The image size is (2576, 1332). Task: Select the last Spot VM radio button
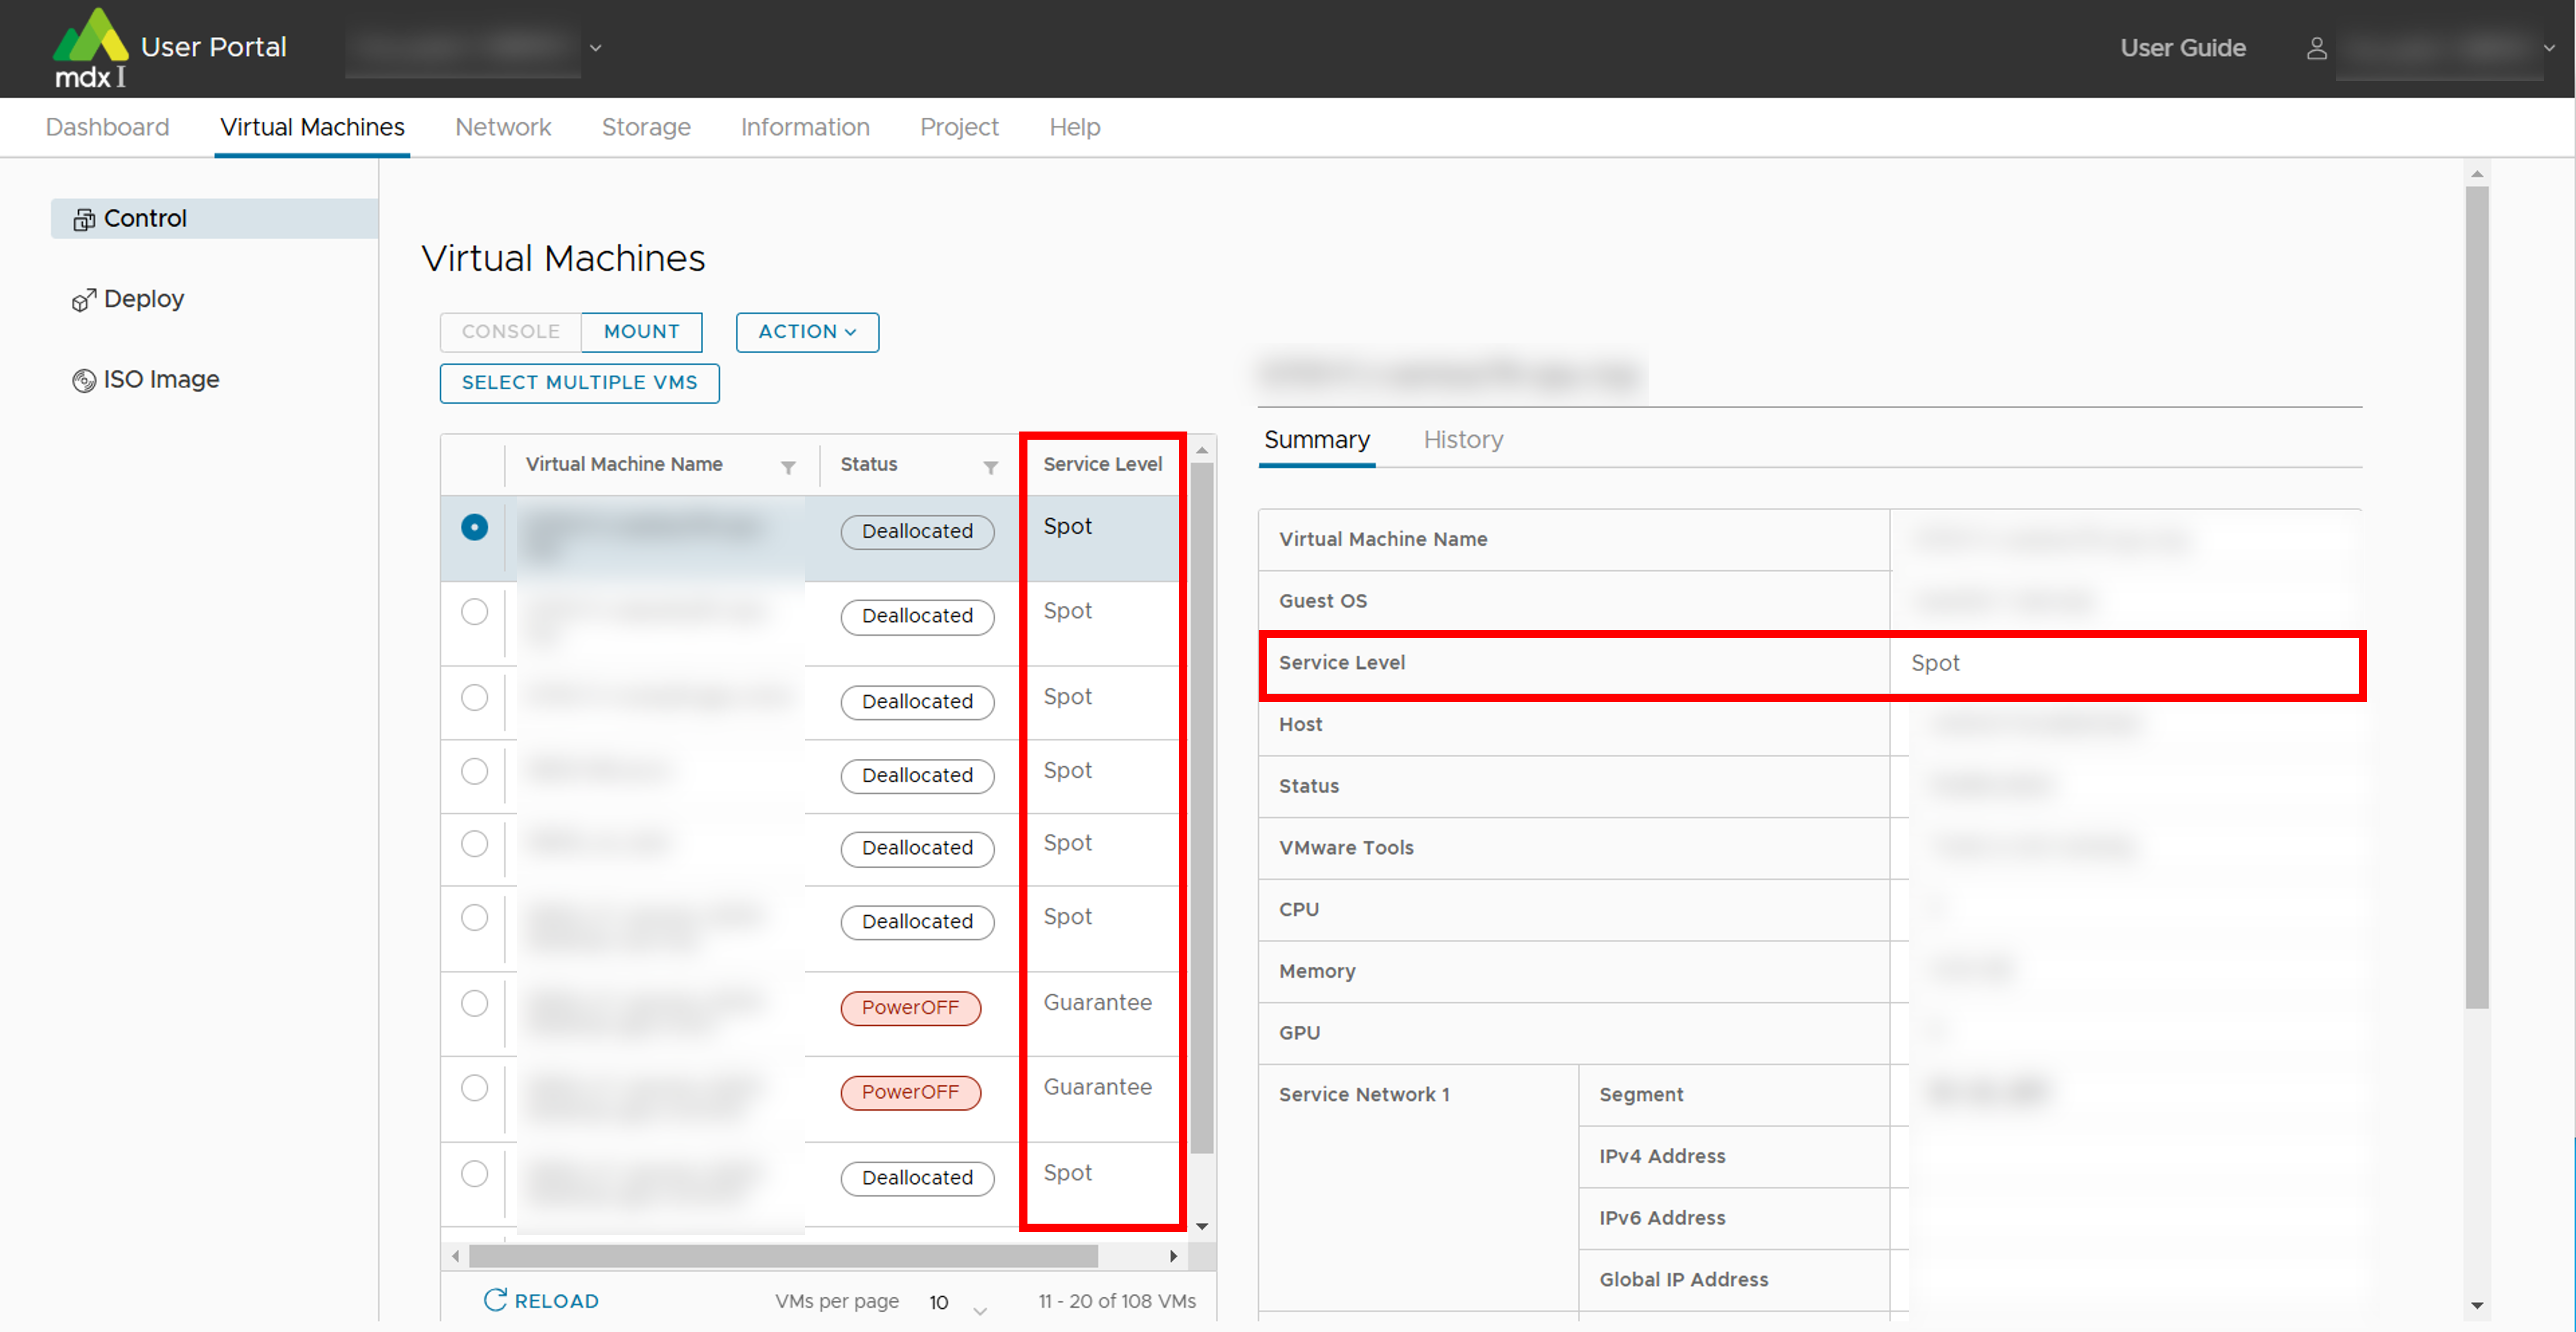[x=474, y=1173]
